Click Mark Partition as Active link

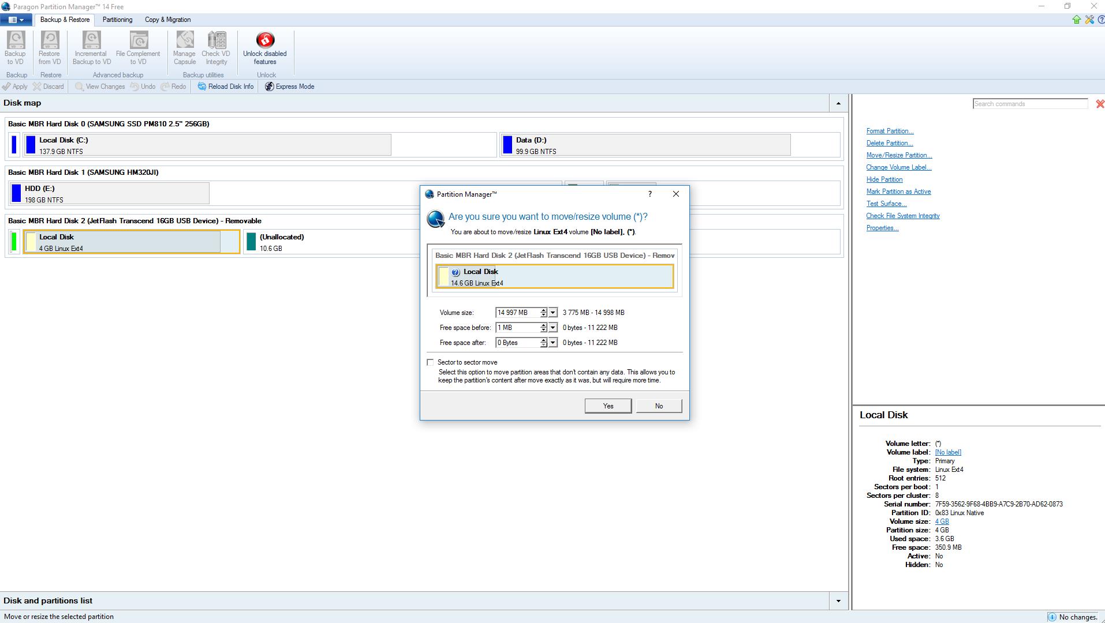898,192
